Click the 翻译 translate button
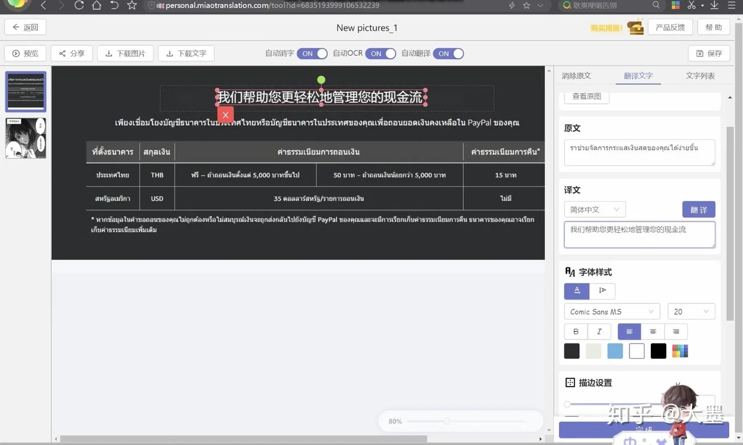 (x=699, y=209)
